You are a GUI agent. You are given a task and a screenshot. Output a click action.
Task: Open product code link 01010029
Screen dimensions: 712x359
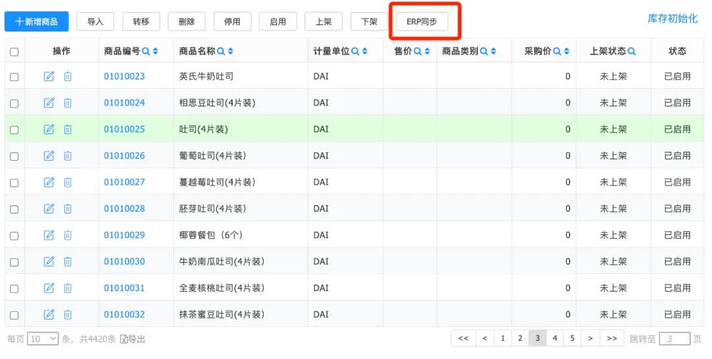pyautogui.click(x=125, y=235)
